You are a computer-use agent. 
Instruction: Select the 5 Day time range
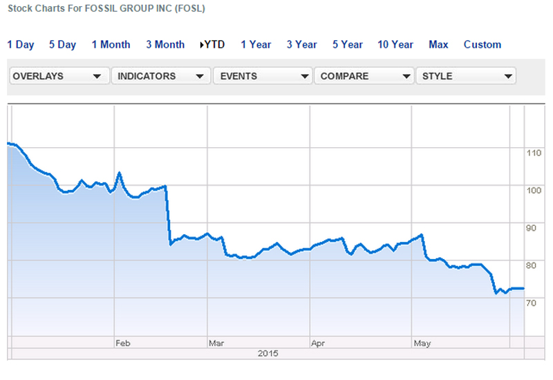coord(62,44)
